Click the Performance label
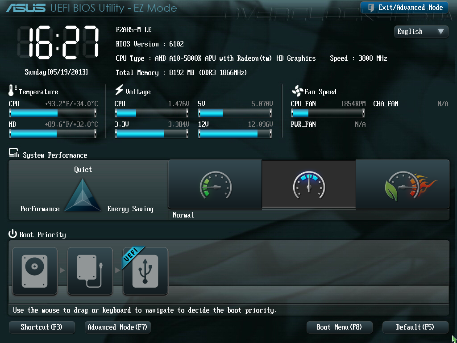This screenshot has width=457, height=343. (40, 209)
